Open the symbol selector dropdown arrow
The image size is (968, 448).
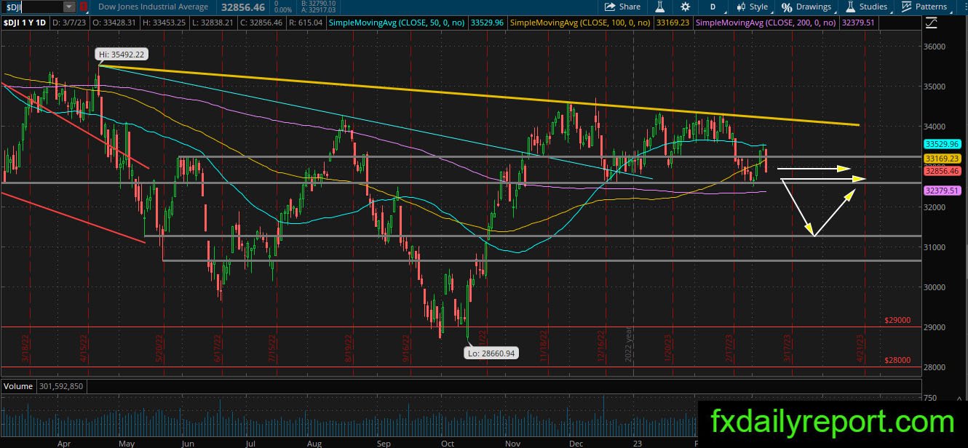pyautogui.click(x=69, y=7)
